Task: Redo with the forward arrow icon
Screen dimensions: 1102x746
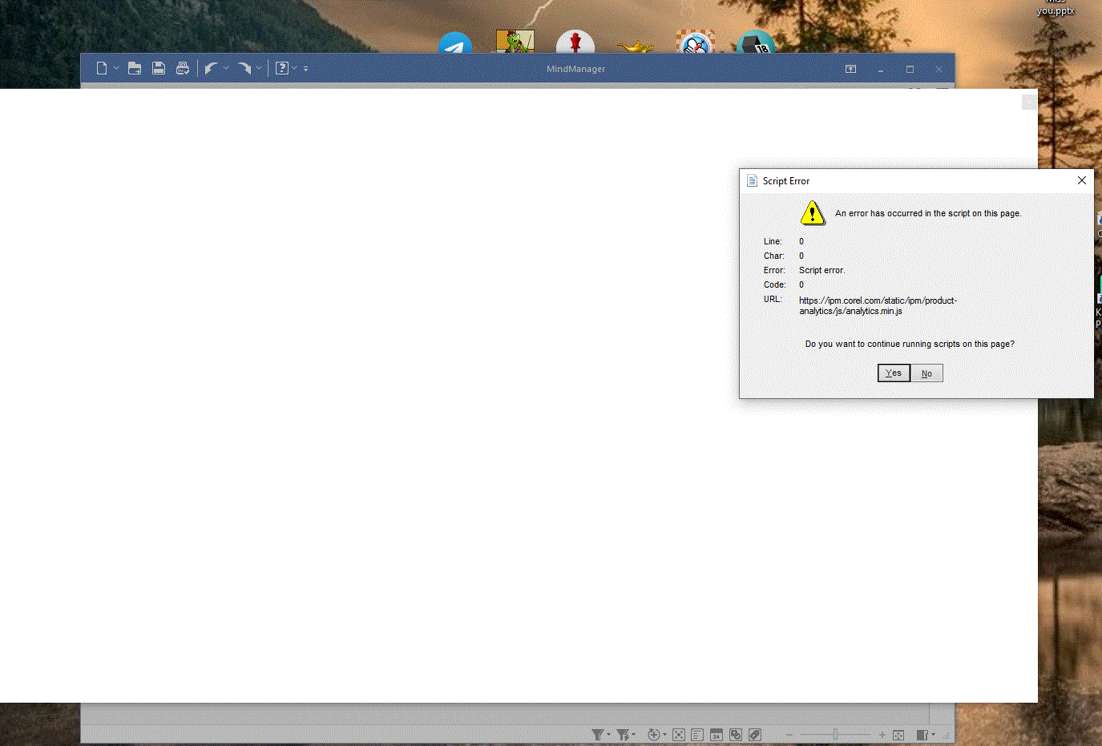Action: [244, 69]
